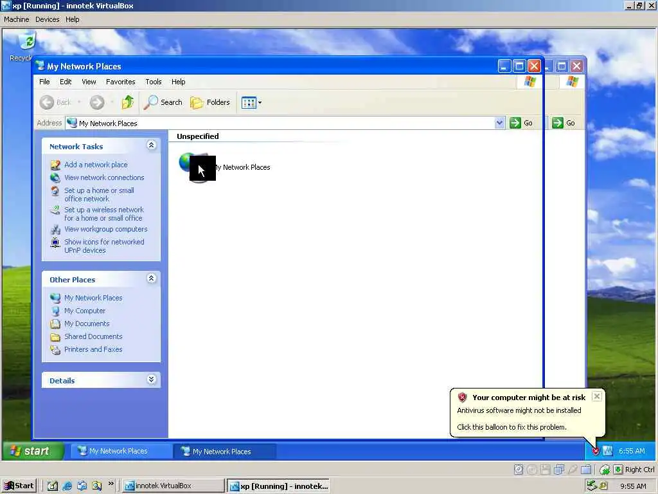The image size is (658, 494).
Task: Click the red security shield tray icon
Action: [x=596, y=451]
